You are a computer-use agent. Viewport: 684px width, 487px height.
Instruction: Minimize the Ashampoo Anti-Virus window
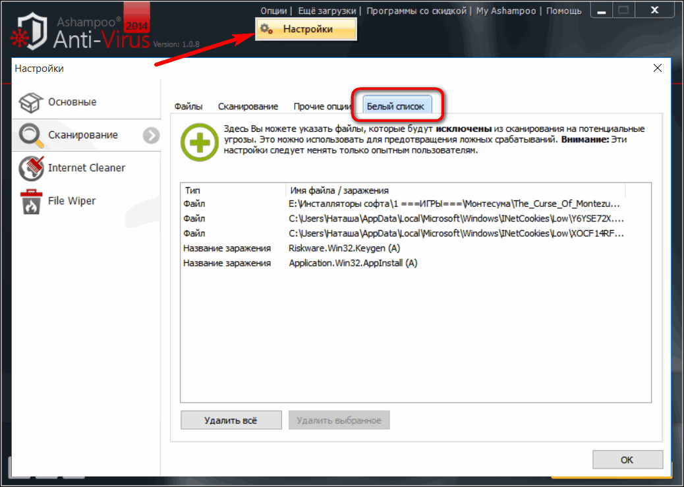coord(602,11)
